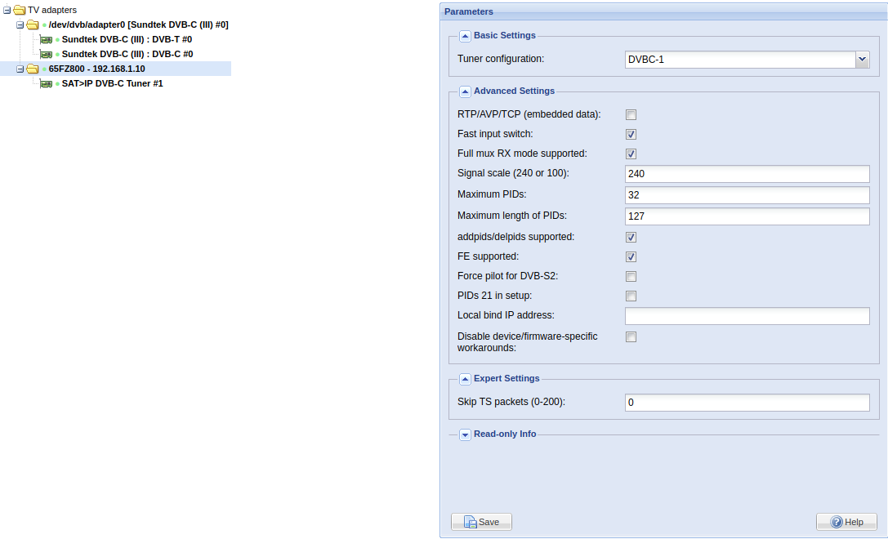Select Sundtek DVB-C (III) : DVB-T #0 entry
This screenshot has height=539, width=888.
(x=127, y=40)
